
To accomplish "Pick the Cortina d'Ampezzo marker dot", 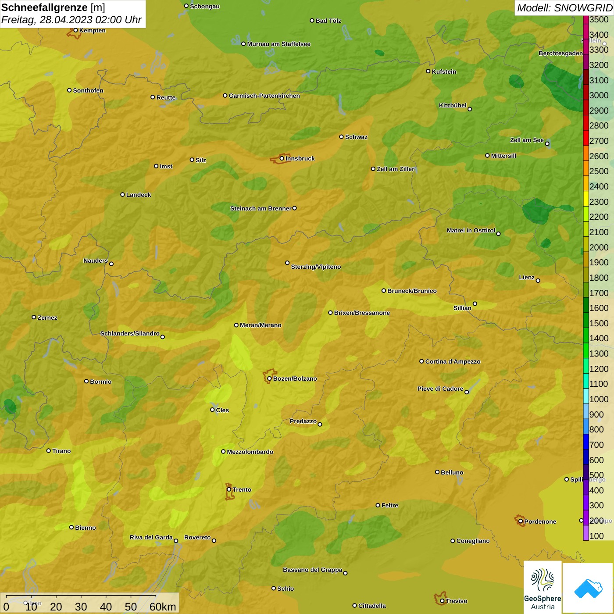I will pyautogui.click(x=421, y=361).
